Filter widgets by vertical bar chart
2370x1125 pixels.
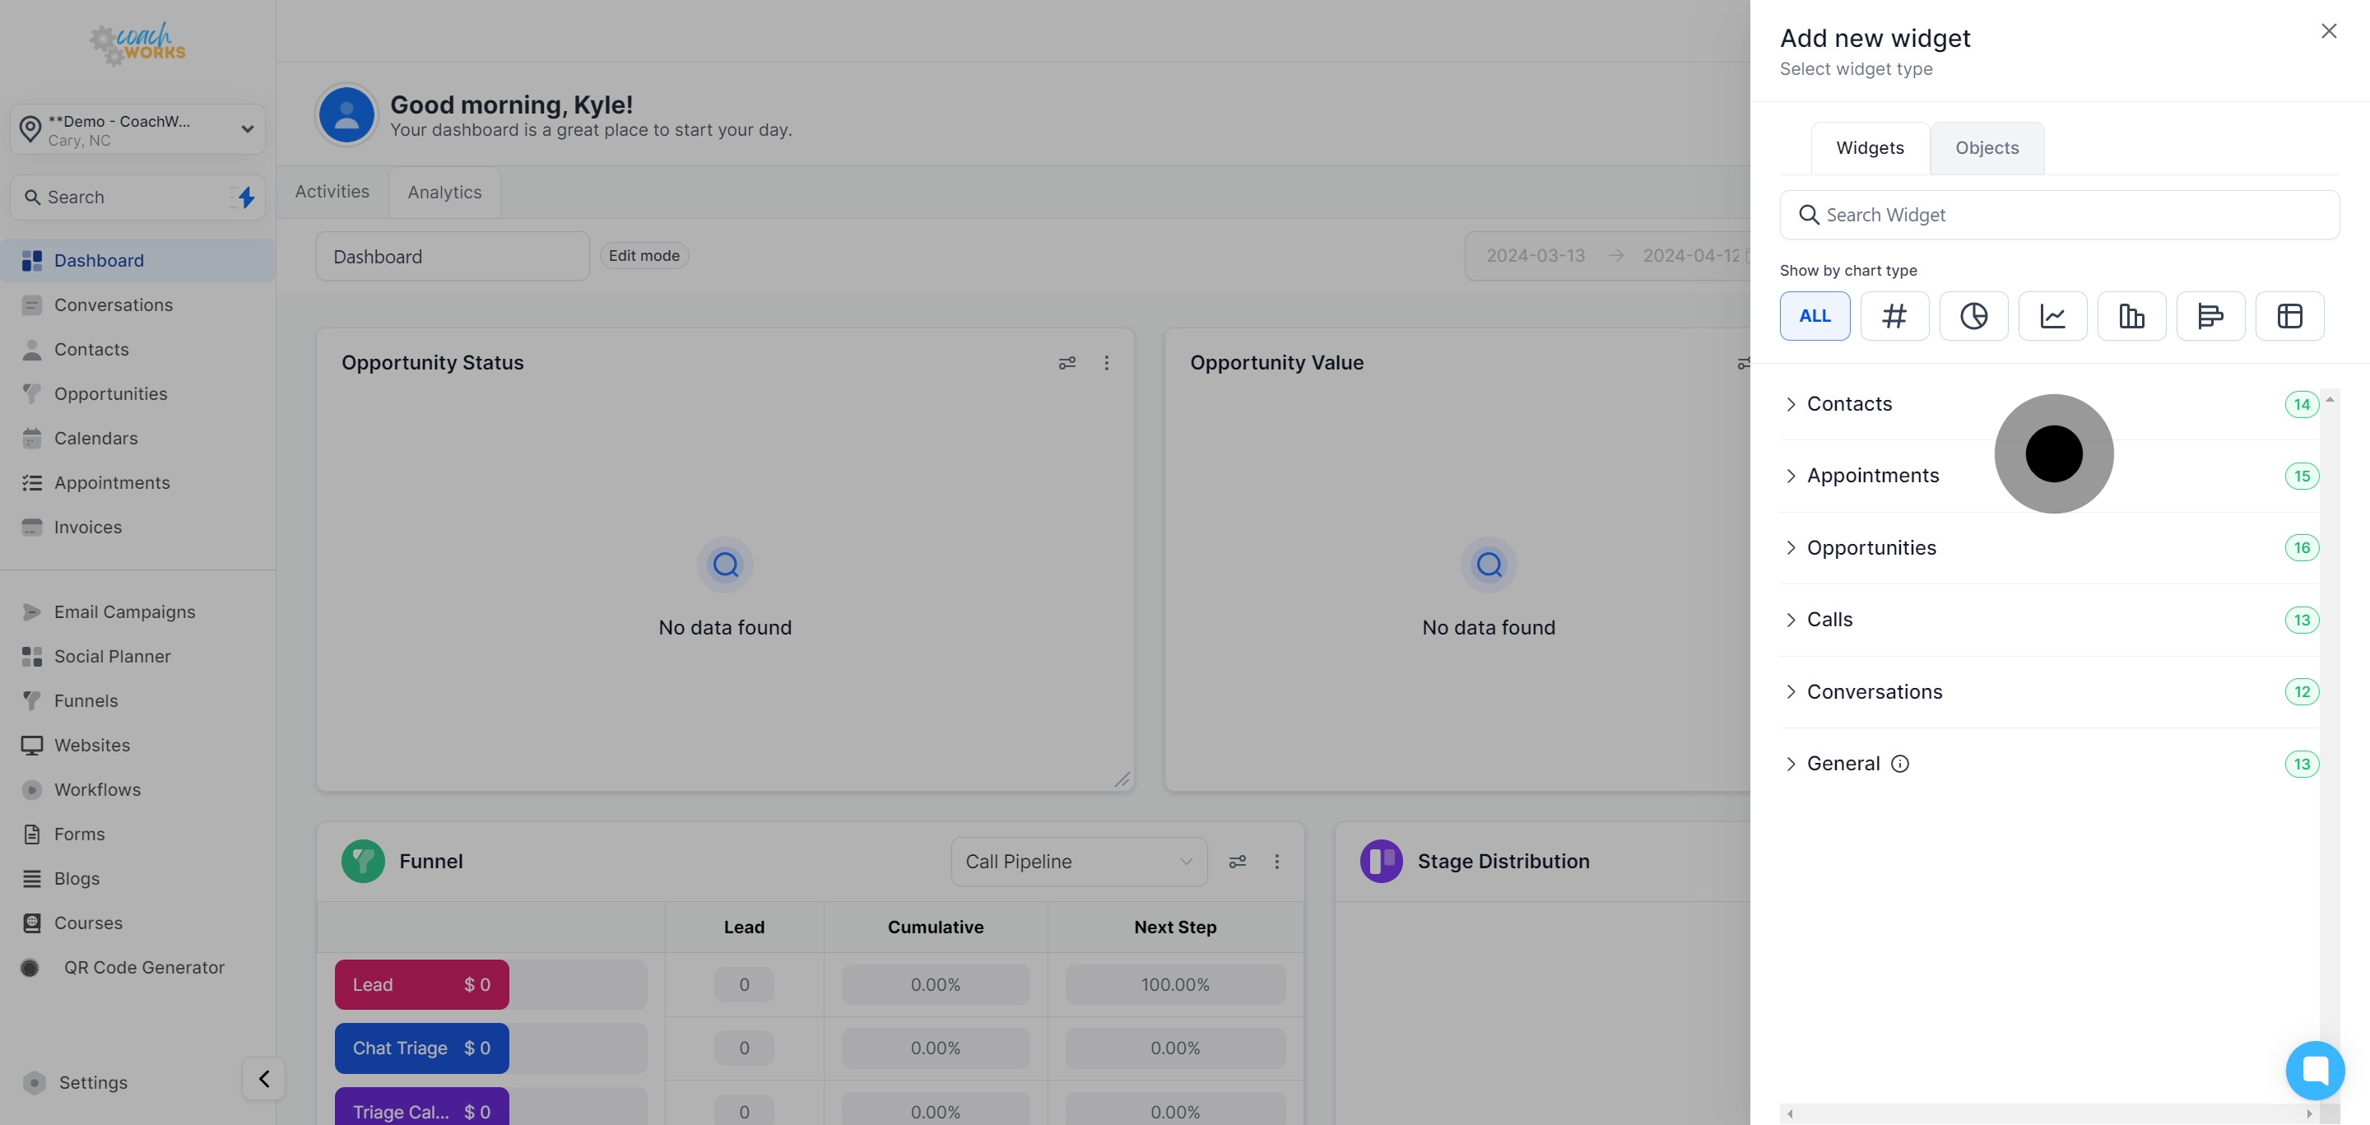(x=2131, y=315)
